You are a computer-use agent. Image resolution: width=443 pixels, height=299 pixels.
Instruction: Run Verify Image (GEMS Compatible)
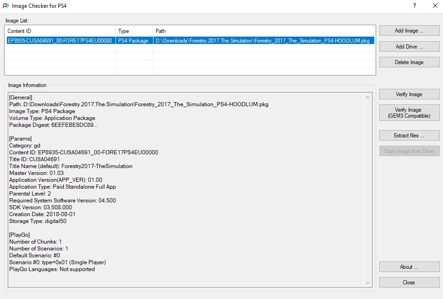409,113
